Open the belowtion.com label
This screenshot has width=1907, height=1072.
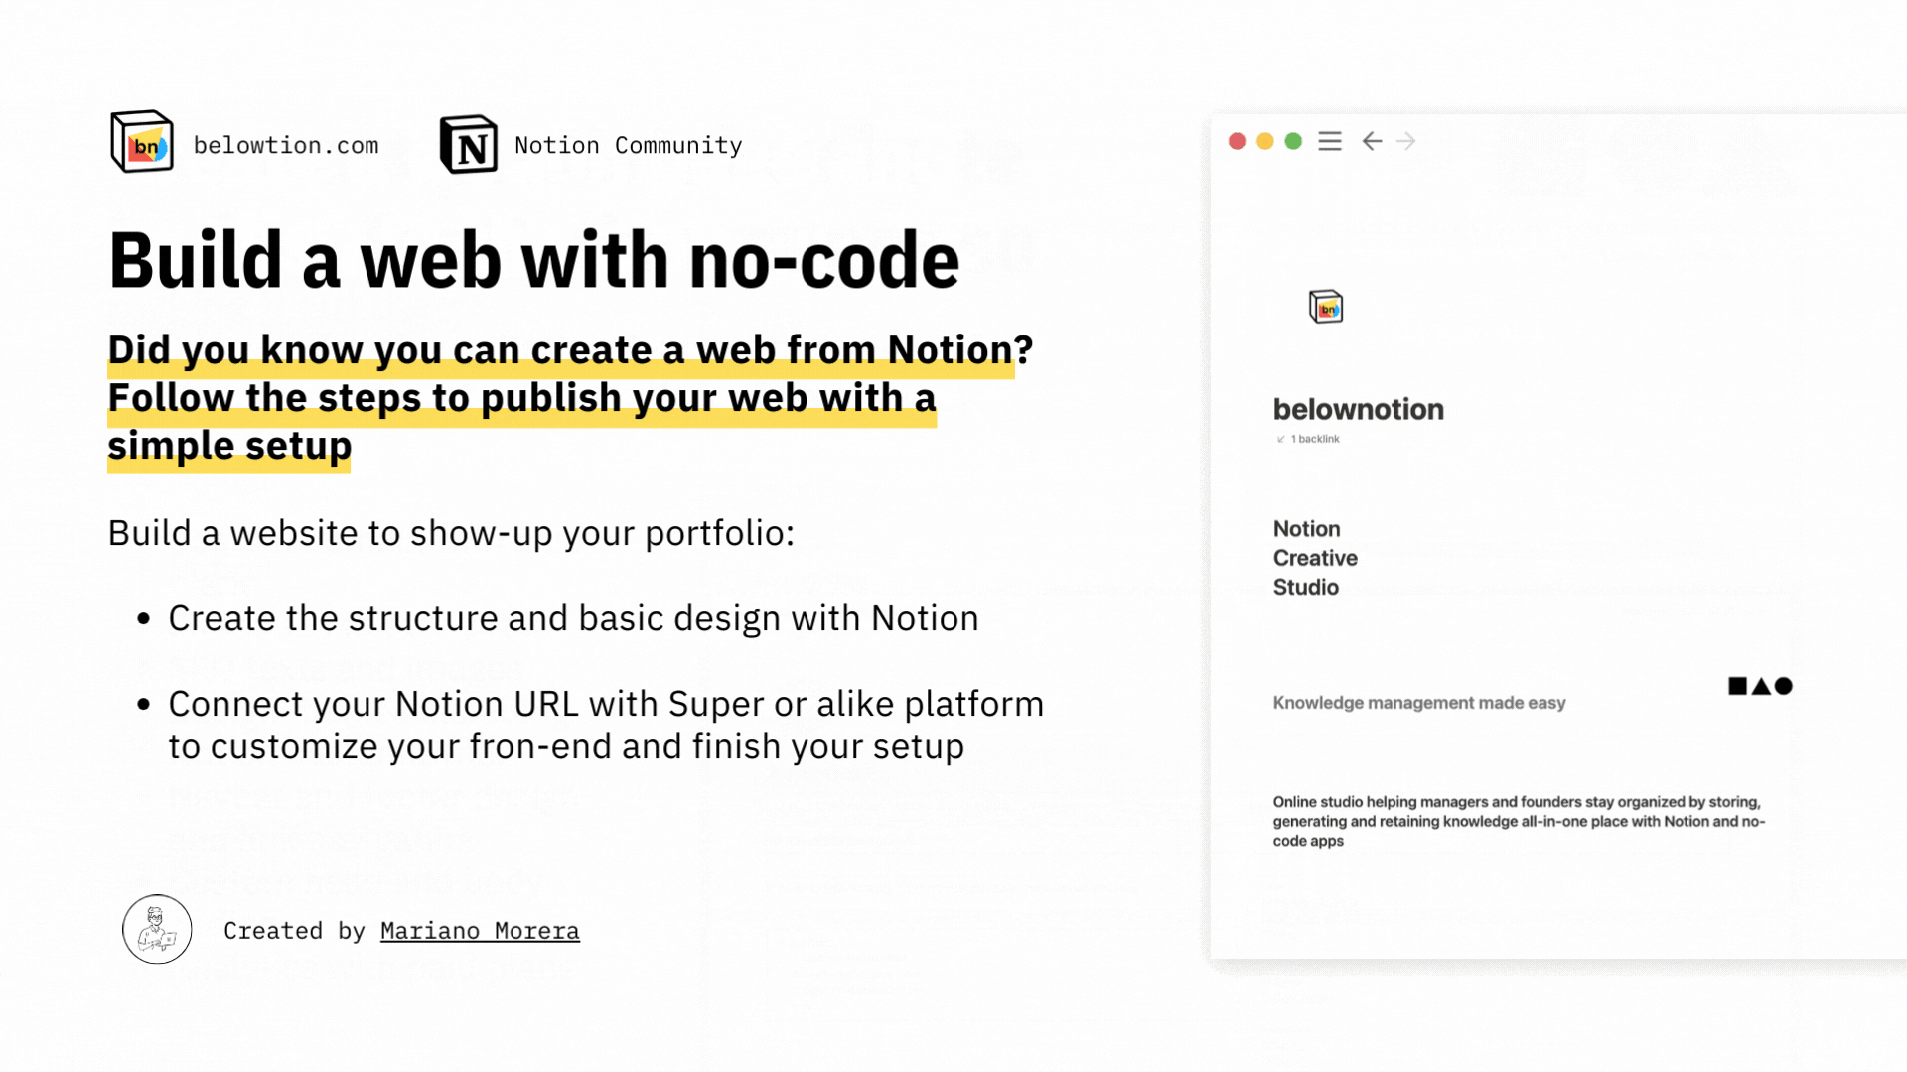pyautogui.click(x=286, y=145)
